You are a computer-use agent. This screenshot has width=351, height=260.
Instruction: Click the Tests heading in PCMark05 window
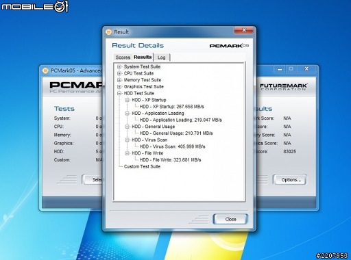(64, 109)
